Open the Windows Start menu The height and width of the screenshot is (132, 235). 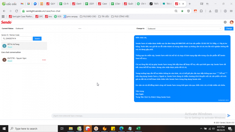(x=4, y=129)
